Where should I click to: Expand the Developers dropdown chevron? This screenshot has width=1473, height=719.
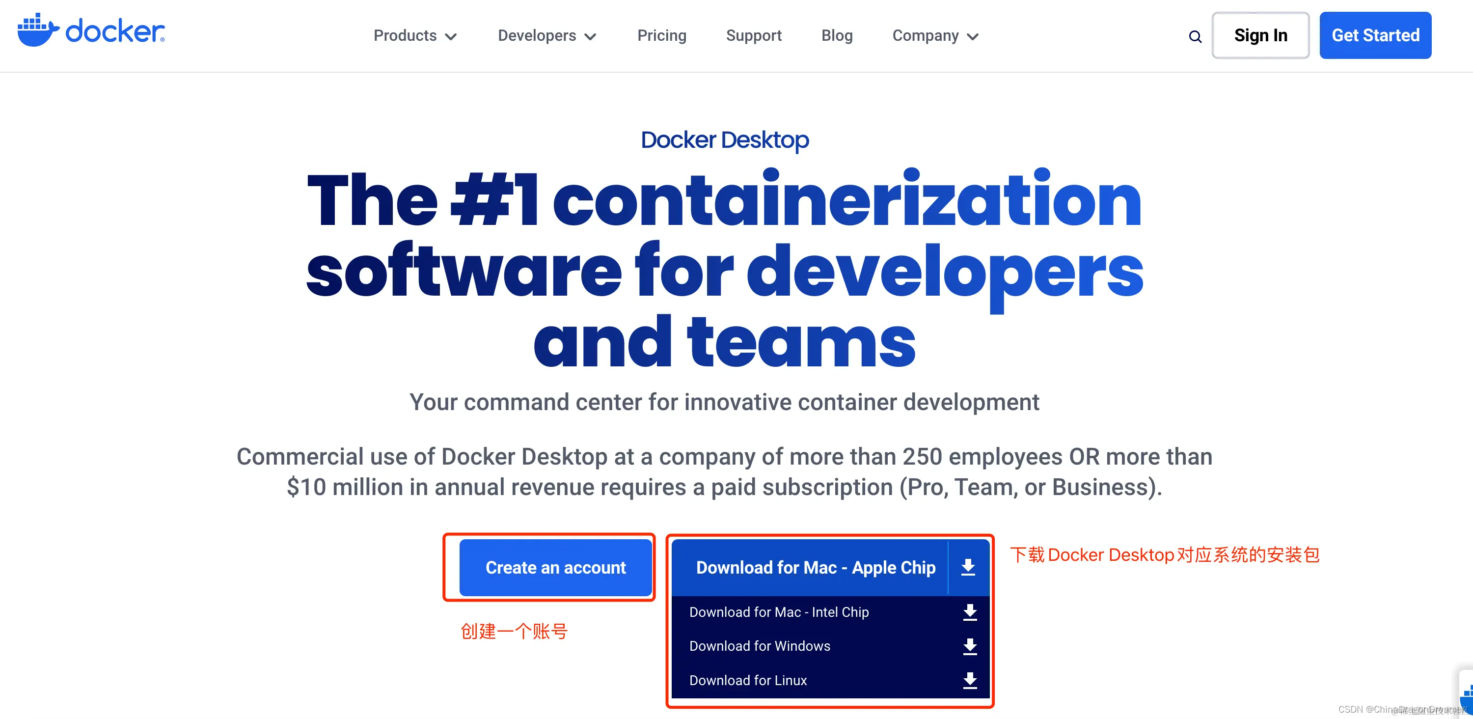coord(590,37)
